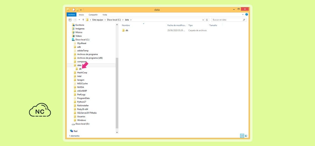Click the Escritorio desktop icon in tree
The image size is (315, 146).
pyautogui.click(x=73, y=25)
